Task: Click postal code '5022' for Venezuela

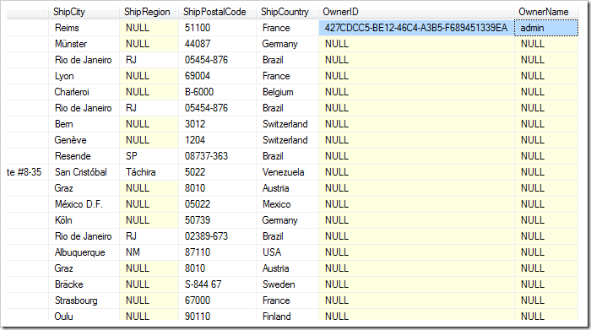Action: (x=218, y=172)
